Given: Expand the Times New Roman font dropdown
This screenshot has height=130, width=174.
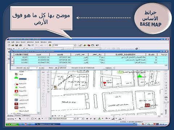Looking at the screenshot, I should tap(75, 119).
